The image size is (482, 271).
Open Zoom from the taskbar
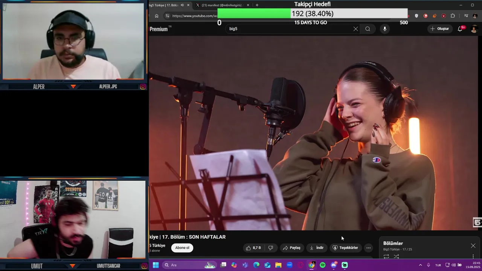click(x=290, y=265)
